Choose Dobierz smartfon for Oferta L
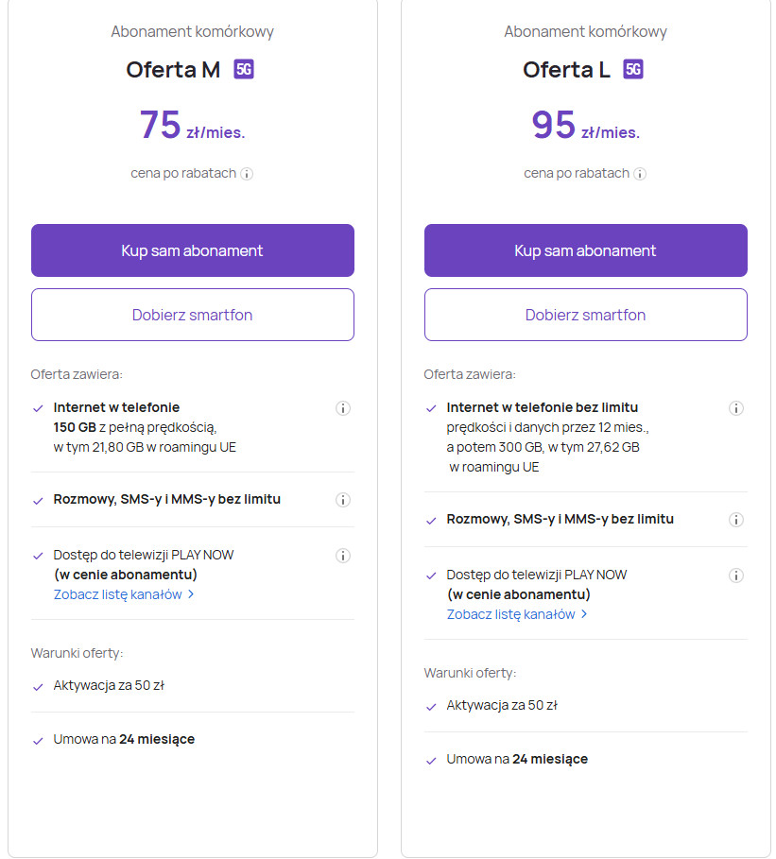The height and width of the screenshot is (859, 776). [586, 315]
